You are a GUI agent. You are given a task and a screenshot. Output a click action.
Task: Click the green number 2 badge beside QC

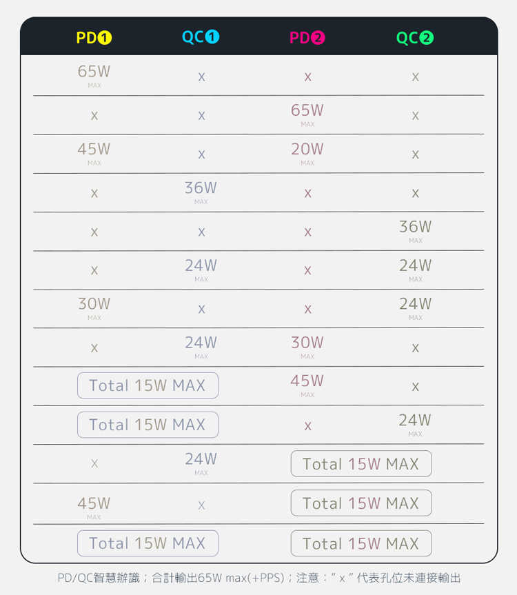tap(427, 39)
